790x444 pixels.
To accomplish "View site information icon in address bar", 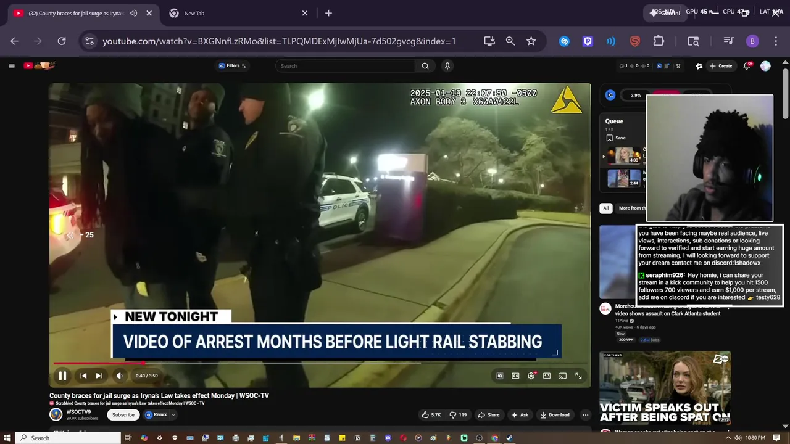I will [x=89, y=41].
